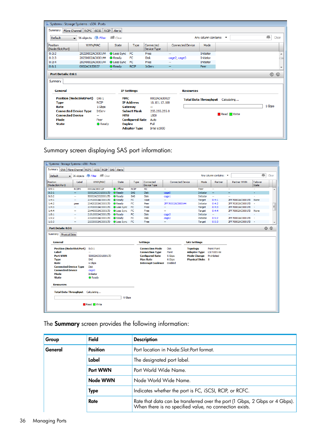Switch to Fibre Channel tab in s324 window

[72, 31]
